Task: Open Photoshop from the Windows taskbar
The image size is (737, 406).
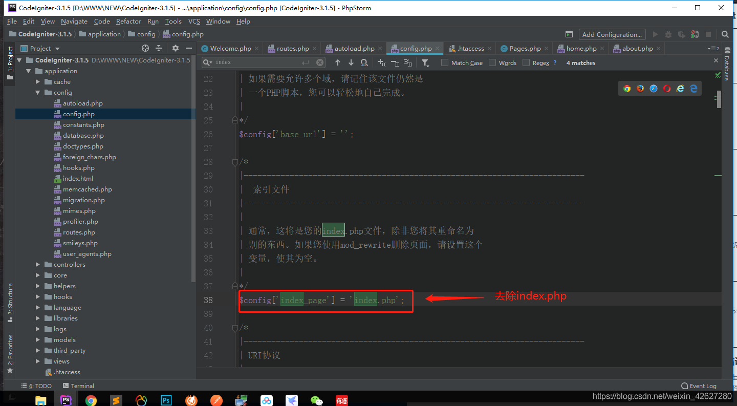Action: pos(166,400)
